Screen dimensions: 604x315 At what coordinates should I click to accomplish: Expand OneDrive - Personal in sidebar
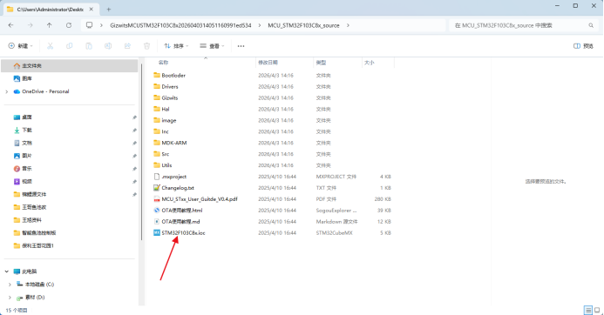[x=7, y=91]
